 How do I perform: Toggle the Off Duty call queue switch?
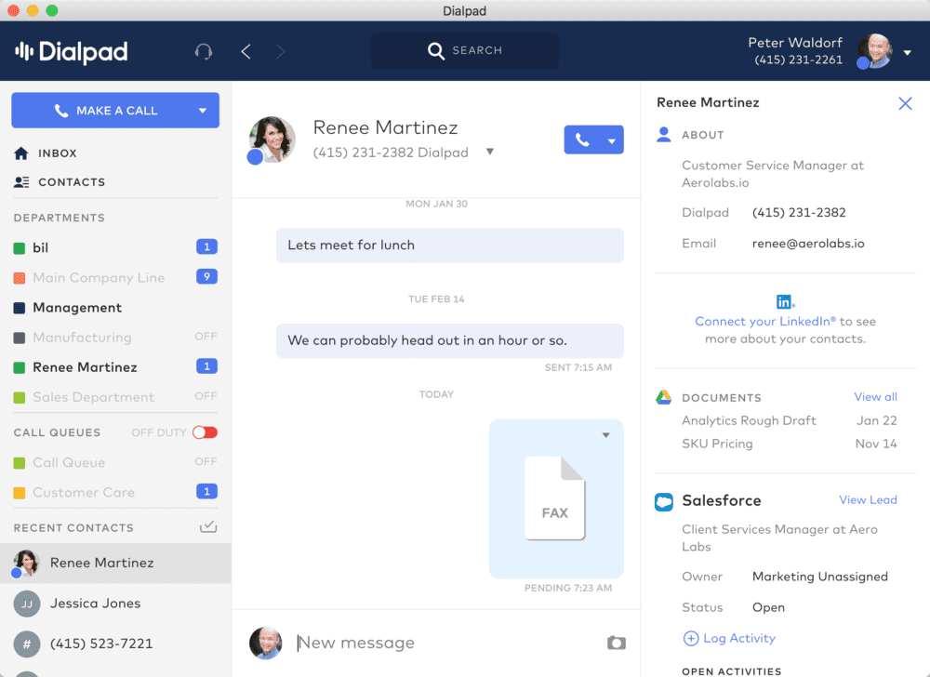point(205,432)
